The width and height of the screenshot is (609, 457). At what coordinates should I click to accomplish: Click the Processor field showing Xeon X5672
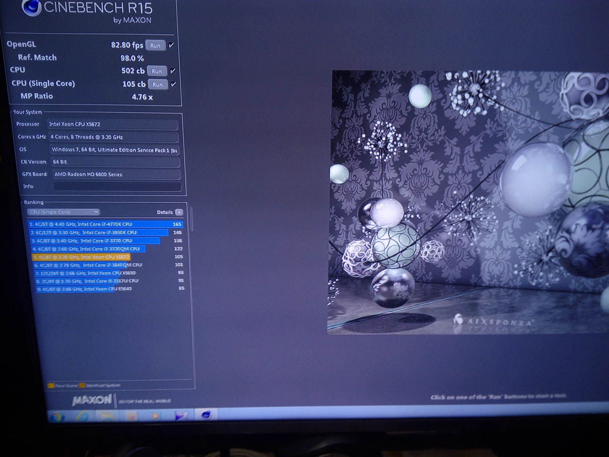112,124
